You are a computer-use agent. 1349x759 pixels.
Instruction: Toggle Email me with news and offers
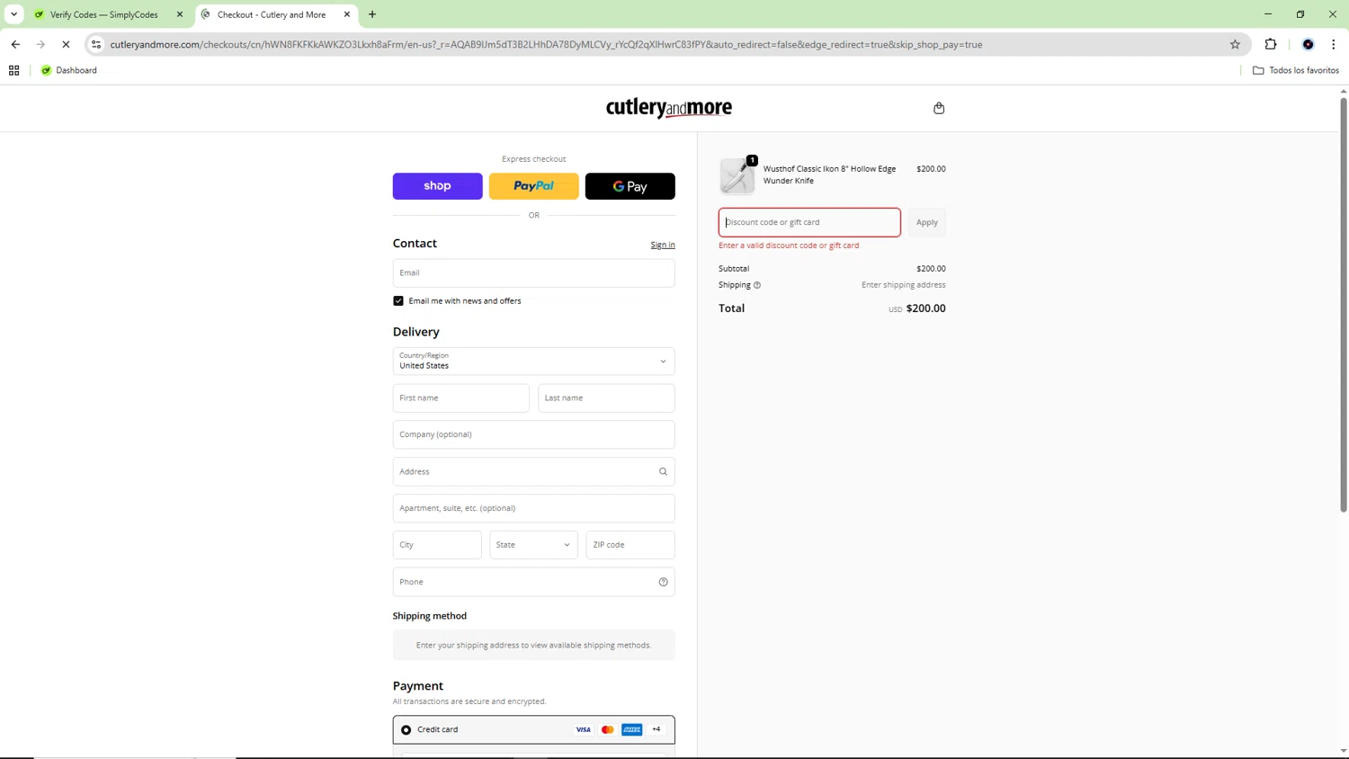398,300
